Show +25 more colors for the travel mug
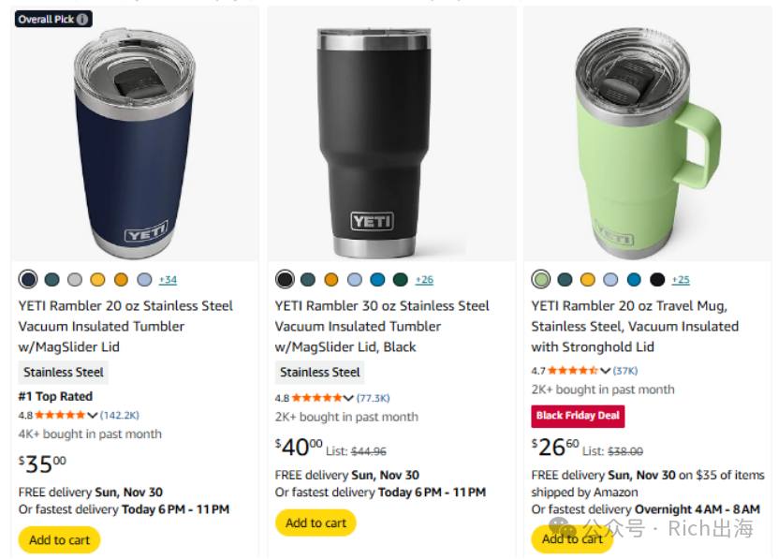Image resolution: width=778 pixels, height=559 pixels. pyautogui.click(x=681, y=279)
